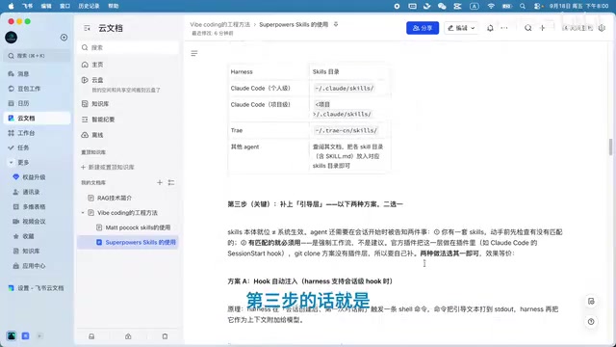This screenshot has width=616, height=347.
Task: Click the user avatar in sidebar
Action: tap(11, 38)
